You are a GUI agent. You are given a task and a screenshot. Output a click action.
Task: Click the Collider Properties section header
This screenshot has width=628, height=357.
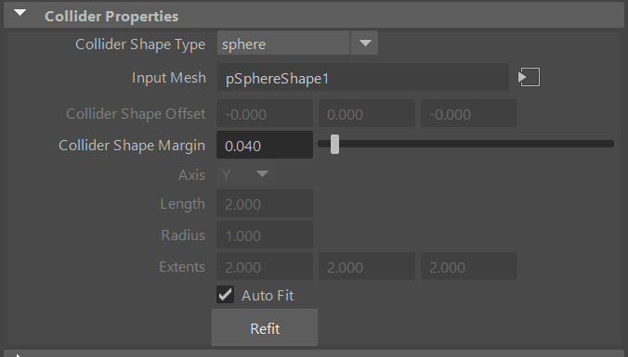[x=314, y=16]
